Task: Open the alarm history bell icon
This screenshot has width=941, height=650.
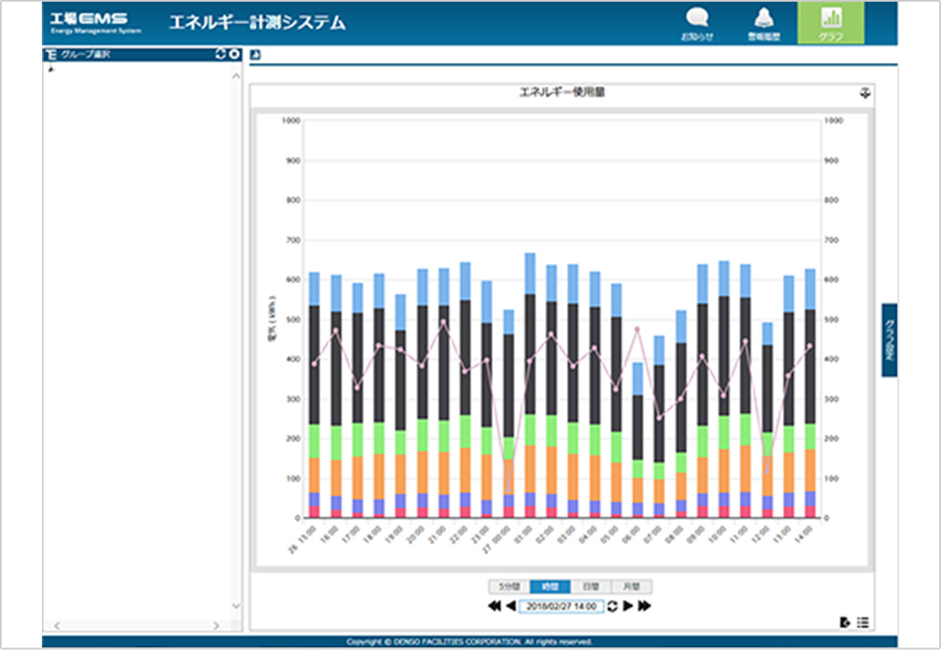Action: click(763, 23)
